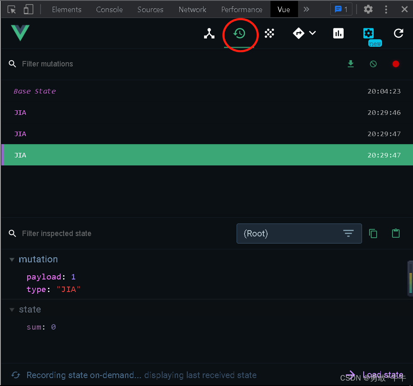
Task: Collapse the mutation section
Action: [x=12, y=259]
